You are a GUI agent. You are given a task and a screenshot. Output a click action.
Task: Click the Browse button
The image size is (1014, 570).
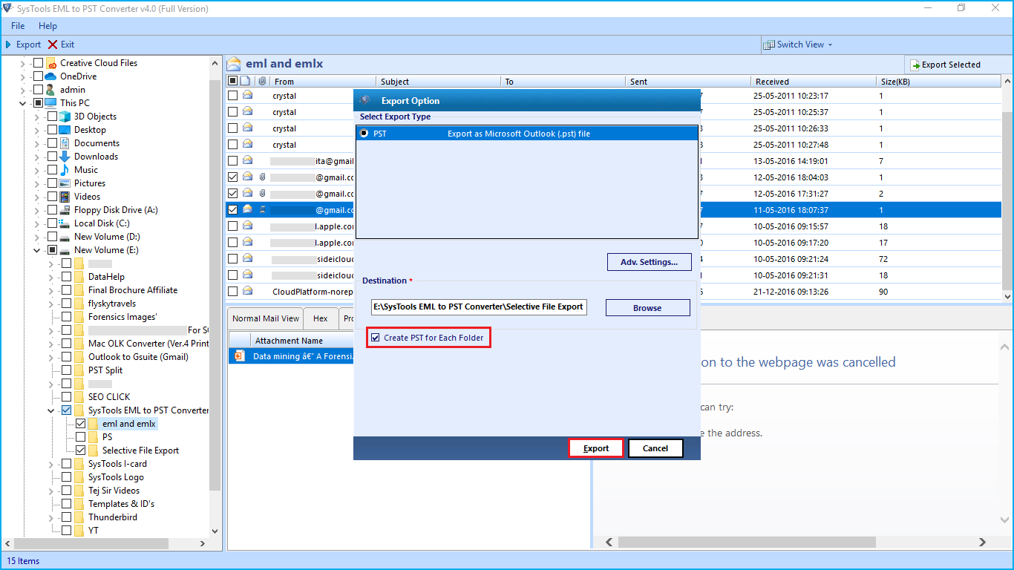647,308
